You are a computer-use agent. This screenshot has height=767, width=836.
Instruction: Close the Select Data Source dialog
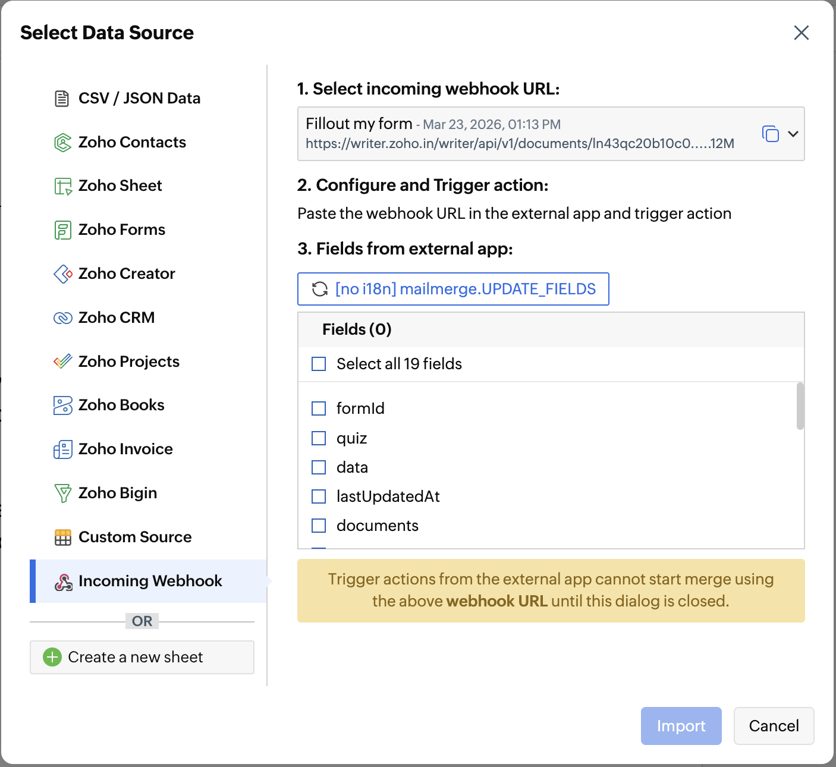[801, 33]
